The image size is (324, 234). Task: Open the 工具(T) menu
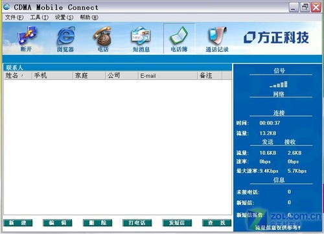click(39, 18)
